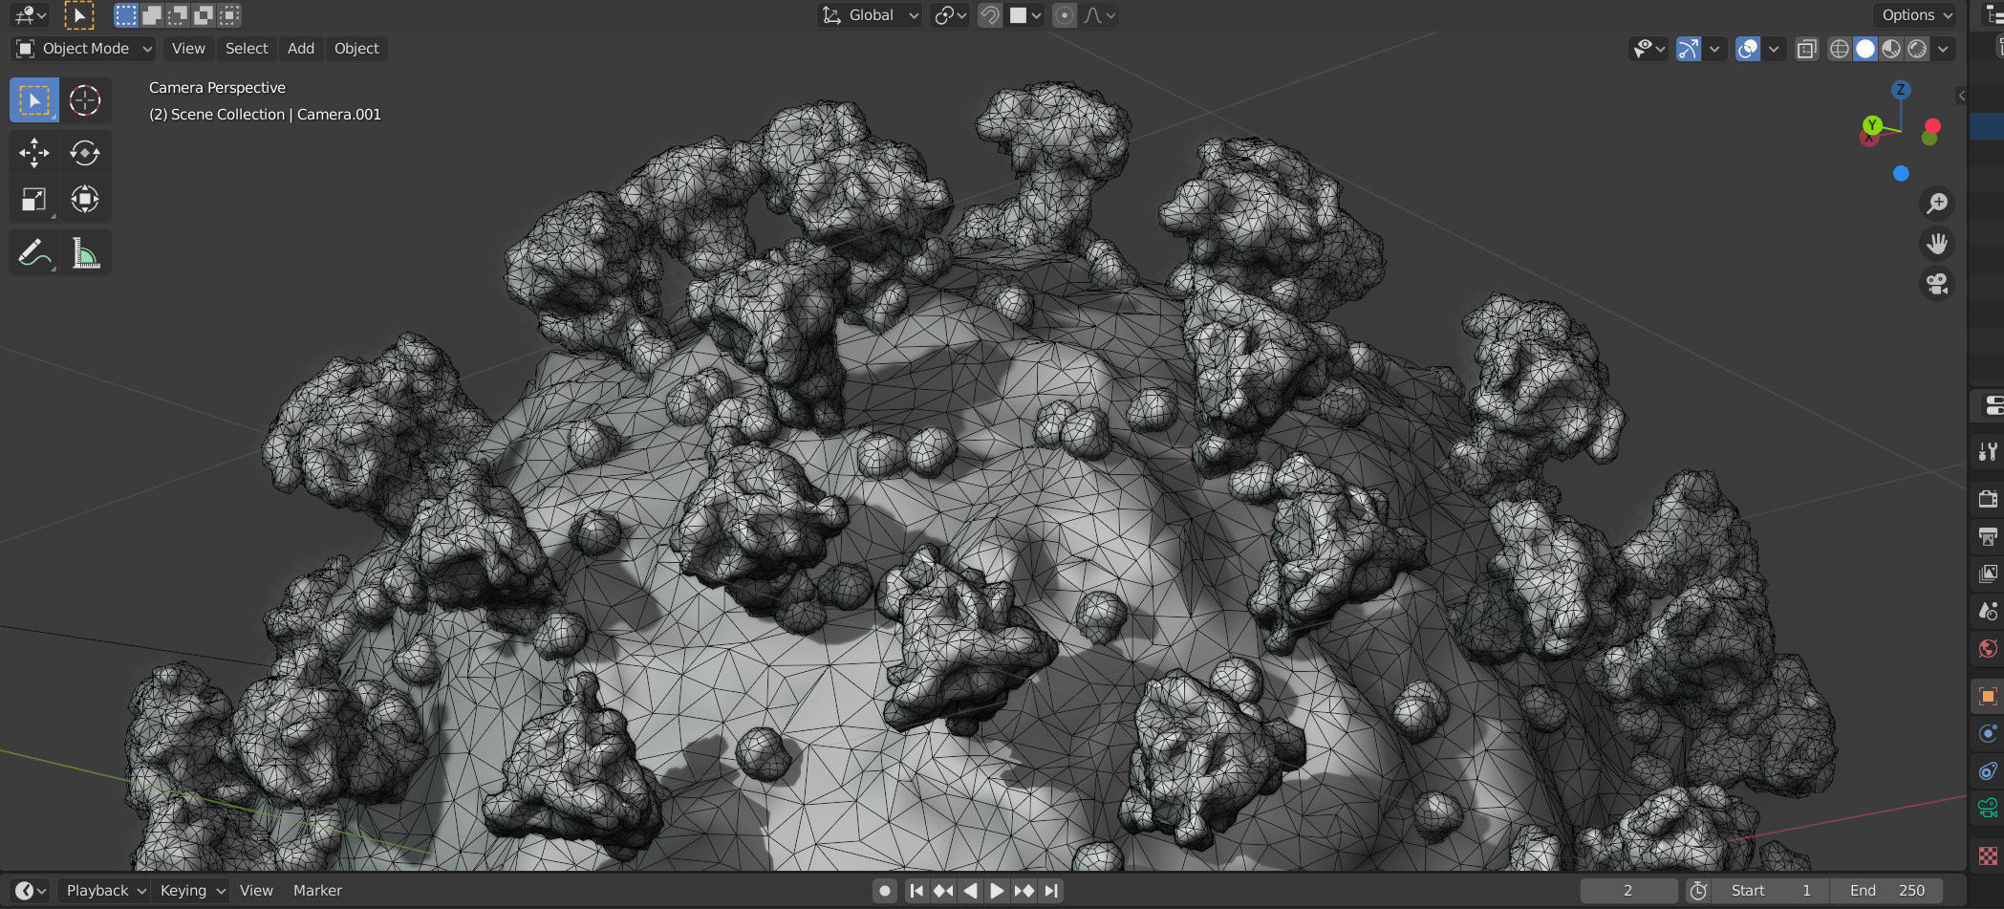Expand overlay settings dropdown arrow
The image size is (2004, 909).
pyautogui.click(x=1774, y=49)
